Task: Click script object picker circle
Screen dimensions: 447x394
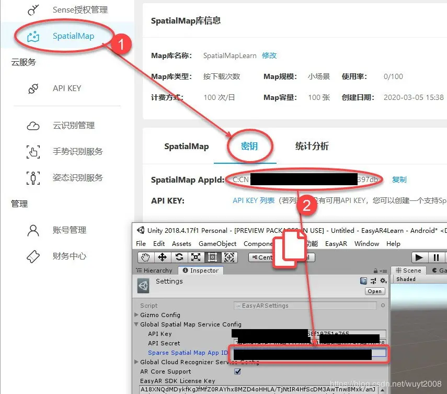Action: [383, 305]
